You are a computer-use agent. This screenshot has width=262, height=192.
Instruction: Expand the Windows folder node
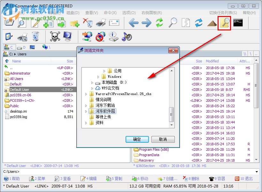coord(98,76)
